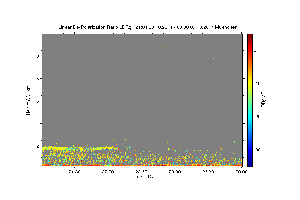Viewport: 300px width, 200px height.
Task: Click the 'Time UTC' axis label
Action: click(x=142, y=177)
